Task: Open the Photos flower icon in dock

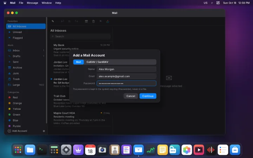Action: point(187,150)
